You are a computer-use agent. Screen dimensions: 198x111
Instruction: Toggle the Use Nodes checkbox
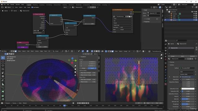pyautogui.click(x=32, y=7)
